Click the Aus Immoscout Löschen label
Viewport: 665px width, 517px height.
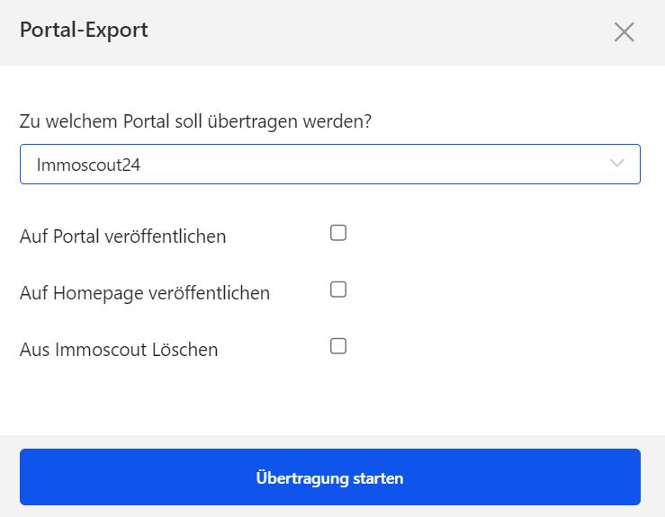coord(119,350)
